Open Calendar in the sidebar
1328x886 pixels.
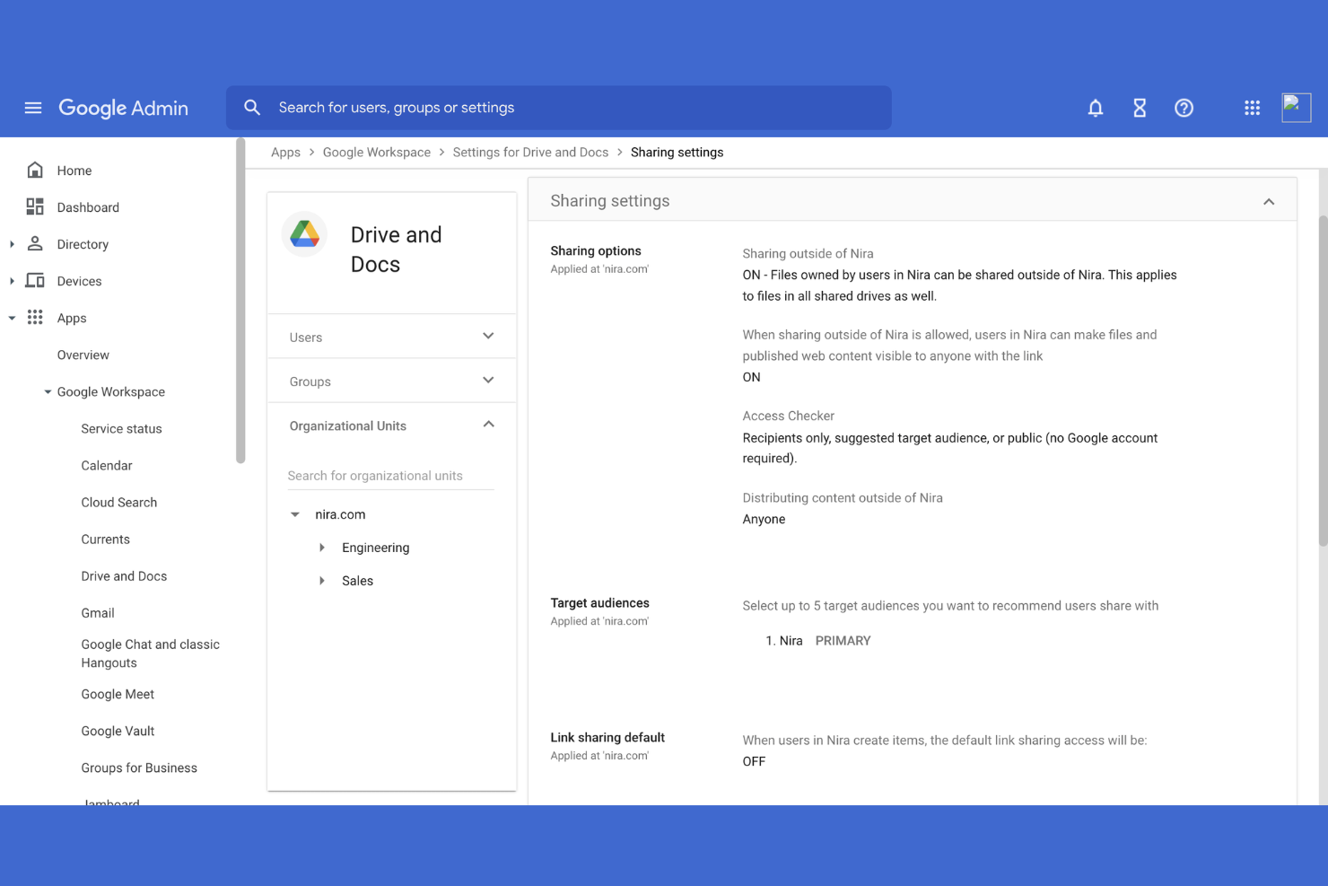[x=106, y=465]
